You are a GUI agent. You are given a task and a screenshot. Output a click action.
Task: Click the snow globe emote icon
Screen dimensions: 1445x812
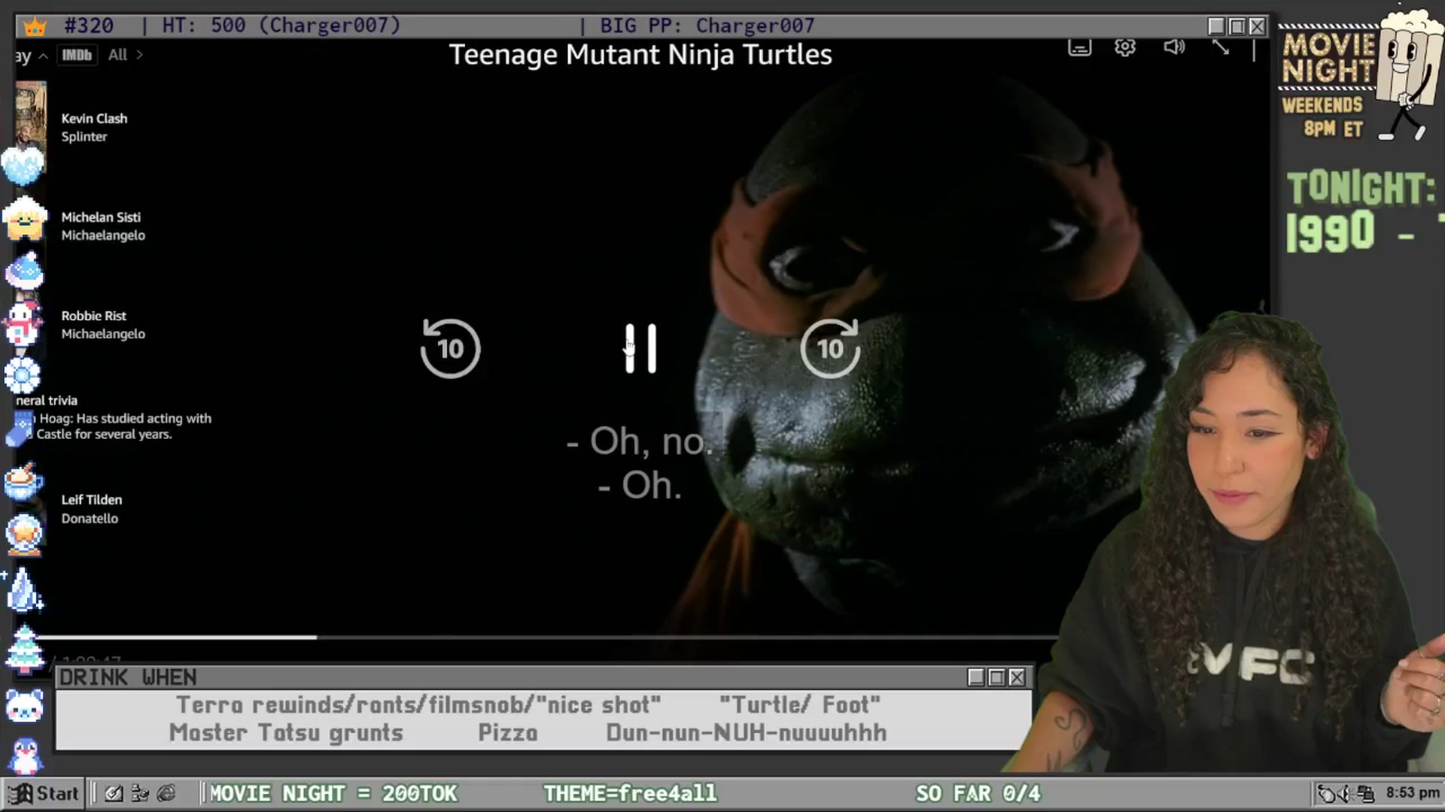coord(24,535)
